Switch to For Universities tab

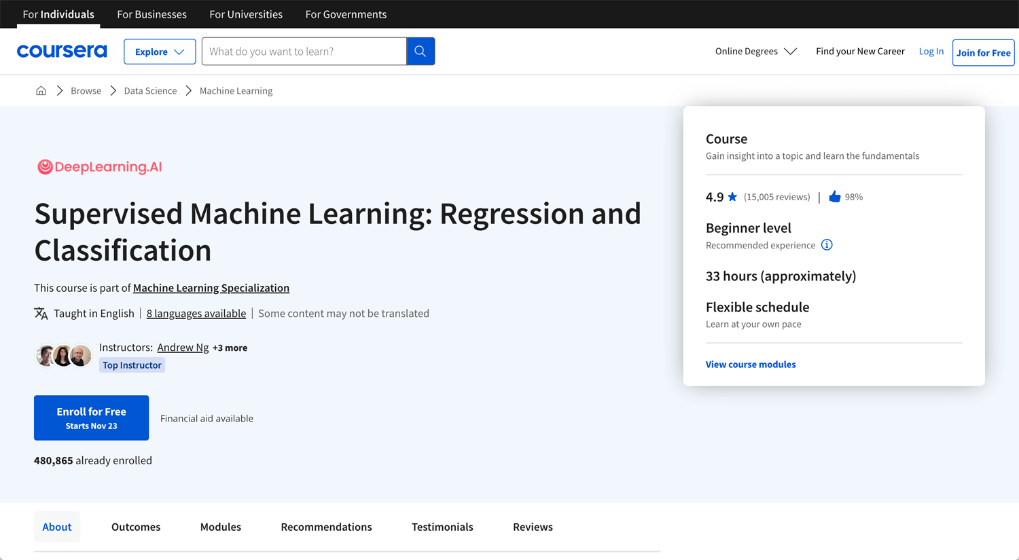pos(246,14)
